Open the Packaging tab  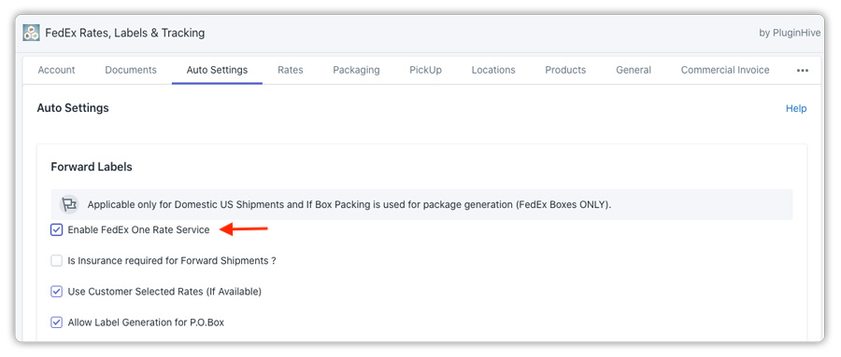click(x=356, y=70)
